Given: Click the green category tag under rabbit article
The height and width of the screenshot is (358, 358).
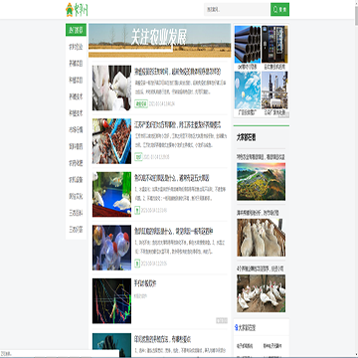Looking at the screenshot, I should [x=141, y=104].
